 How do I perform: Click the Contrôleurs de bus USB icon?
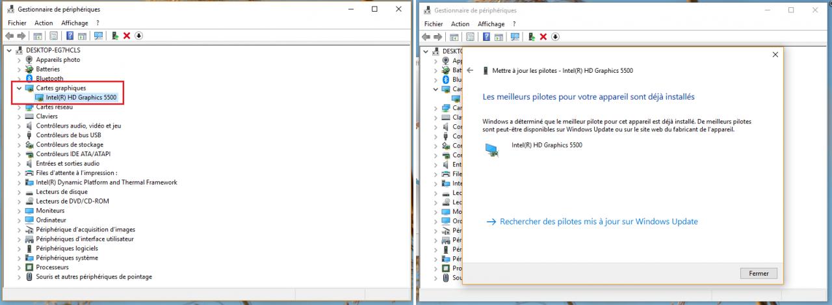pyautogui.click(x=29, y=135)
